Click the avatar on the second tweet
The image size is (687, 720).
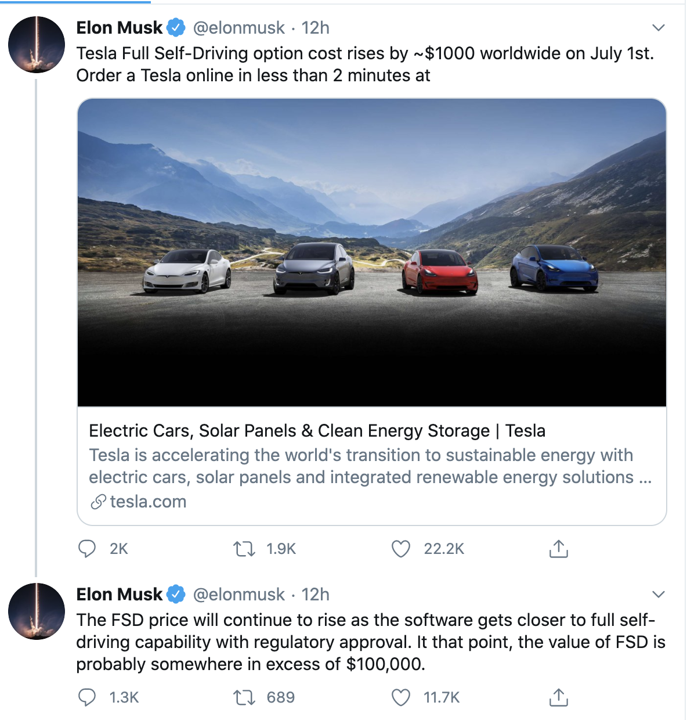tap(37, 611)
